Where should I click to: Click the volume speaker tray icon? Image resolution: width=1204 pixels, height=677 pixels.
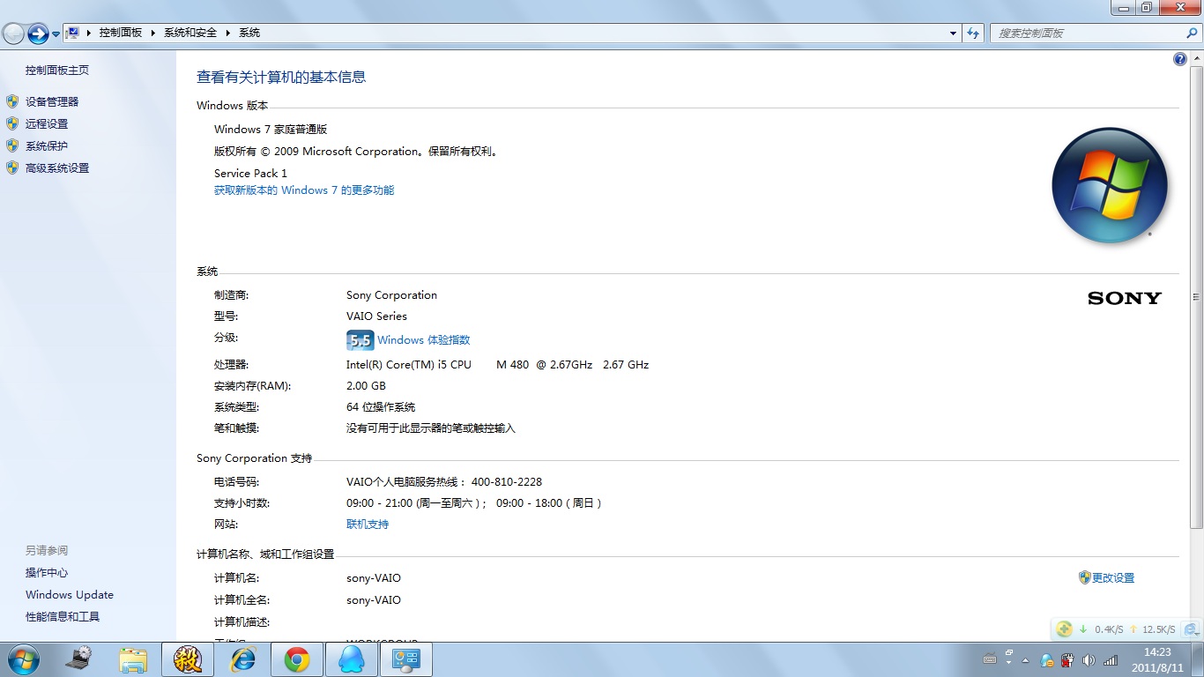(x=1089, y=659)
